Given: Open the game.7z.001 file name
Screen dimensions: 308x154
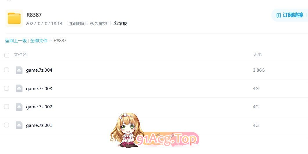Looking at the screenshot, I should (39, 125).
